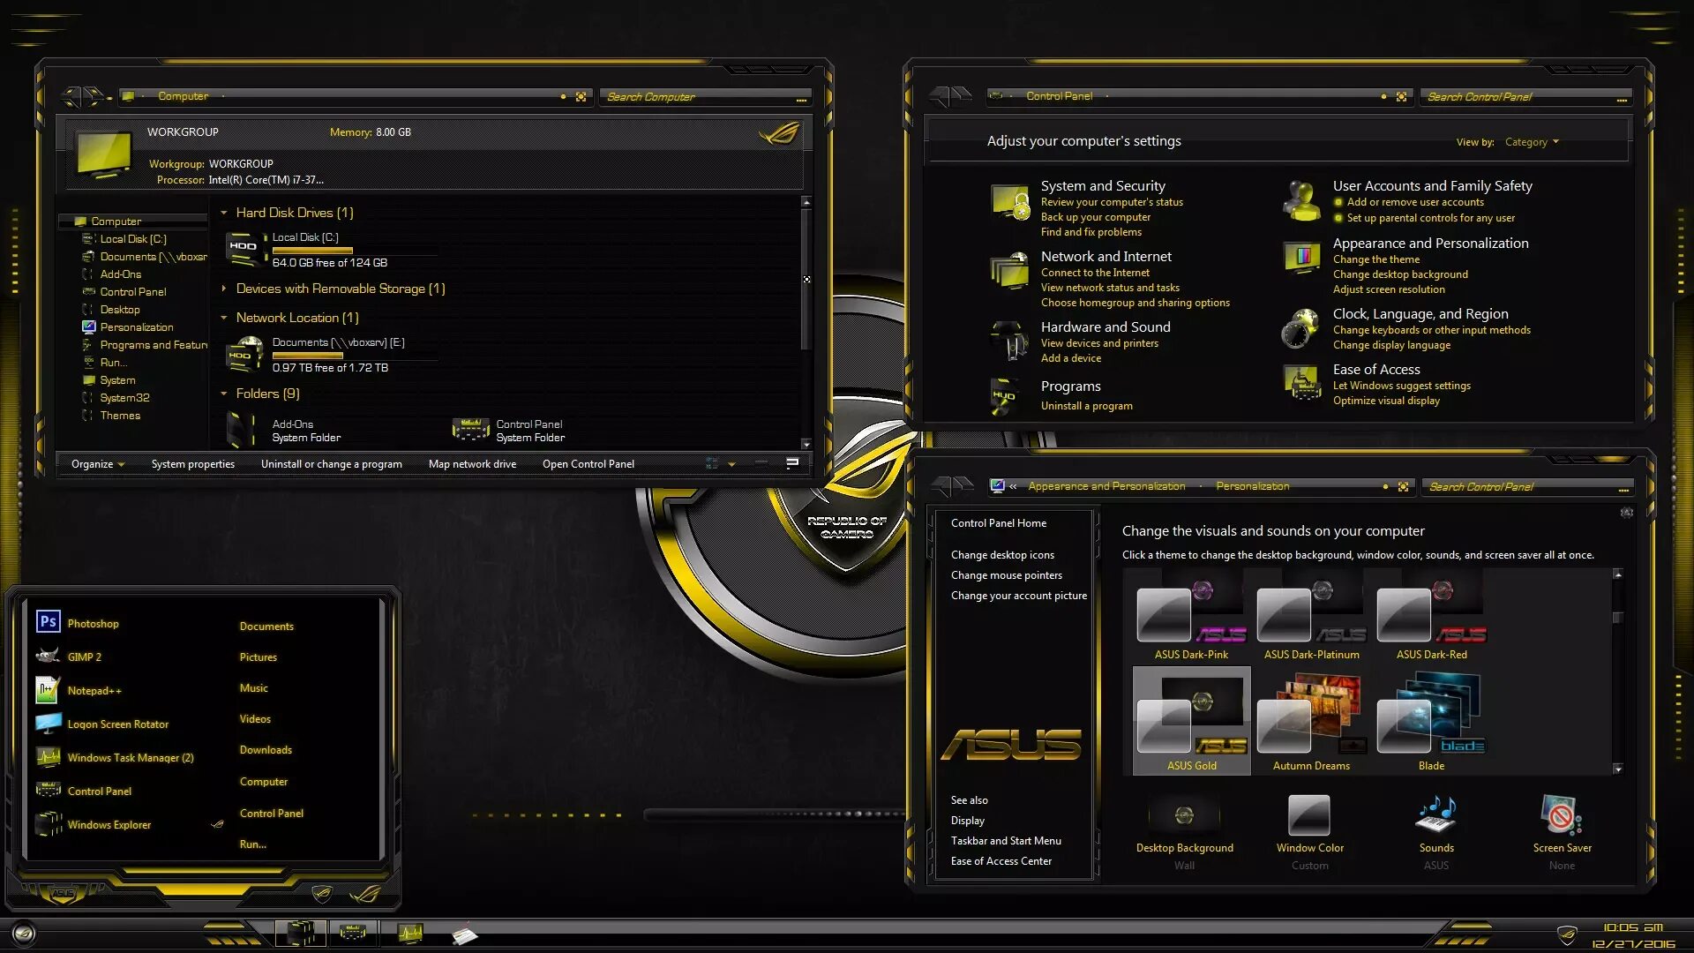Collapse the Hard Disk Drives group
This screenshot has height=953, width=1694.
click(224, 213)
